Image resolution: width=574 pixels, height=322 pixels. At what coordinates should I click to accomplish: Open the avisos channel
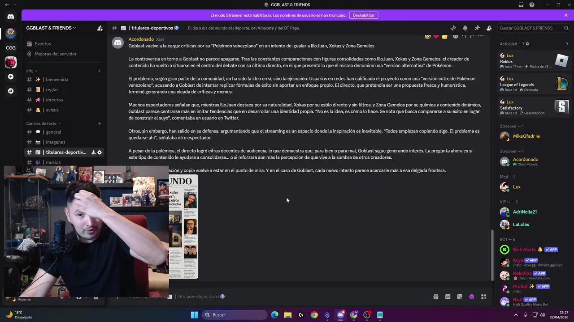64,110
